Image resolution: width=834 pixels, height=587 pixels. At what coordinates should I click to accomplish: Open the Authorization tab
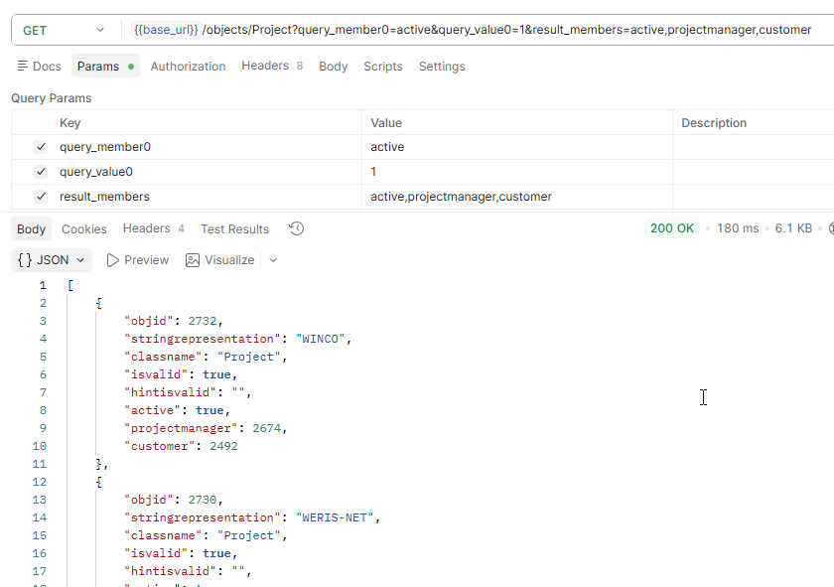pos(188,66)
